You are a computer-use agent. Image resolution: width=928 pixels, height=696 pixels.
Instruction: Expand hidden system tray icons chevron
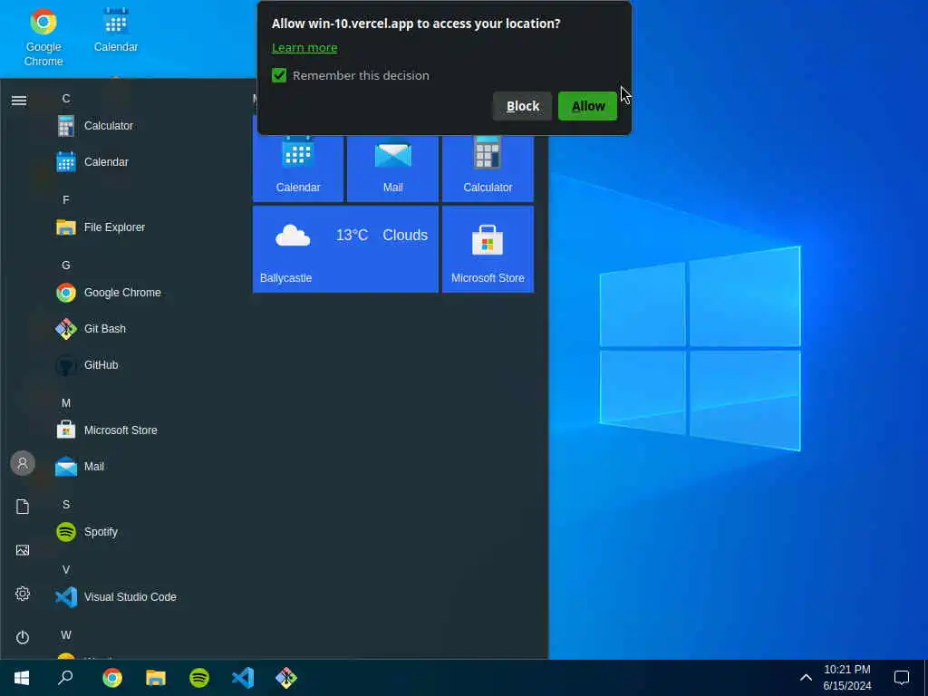(x=806, y=678)
